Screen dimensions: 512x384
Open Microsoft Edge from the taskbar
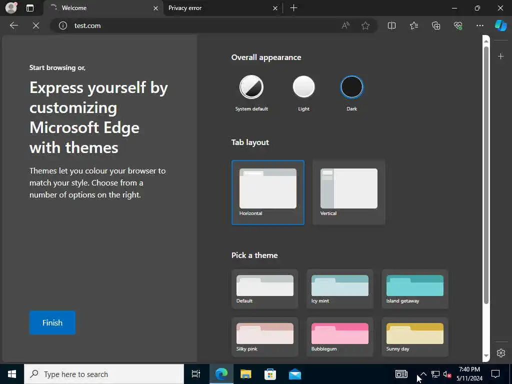click(x=221, y=374)
